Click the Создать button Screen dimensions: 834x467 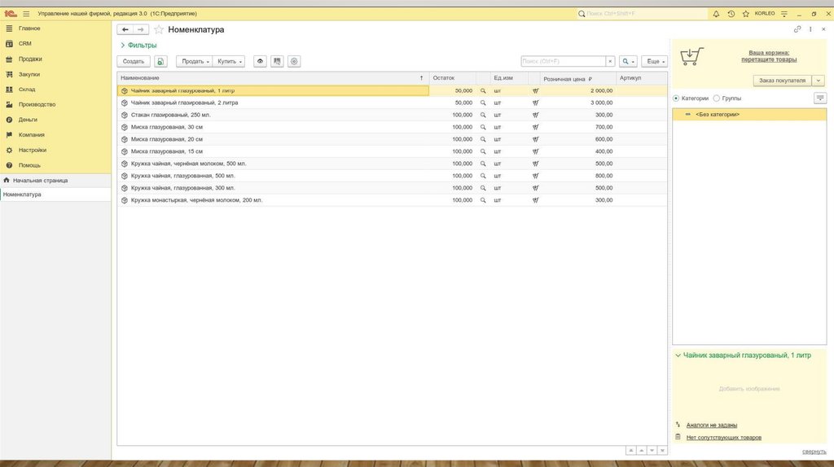[x=134, y=62]
